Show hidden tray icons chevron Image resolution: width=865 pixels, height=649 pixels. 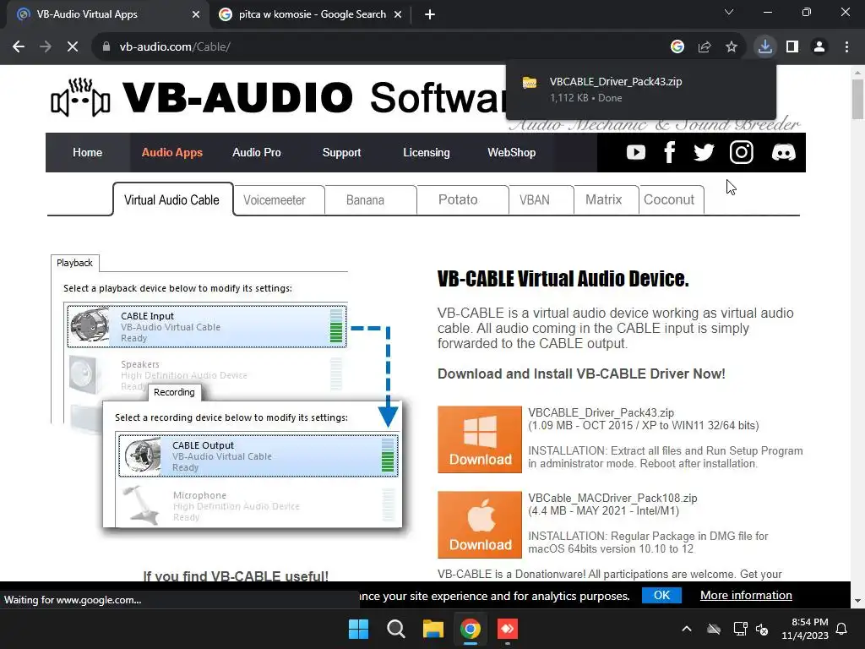687,629
